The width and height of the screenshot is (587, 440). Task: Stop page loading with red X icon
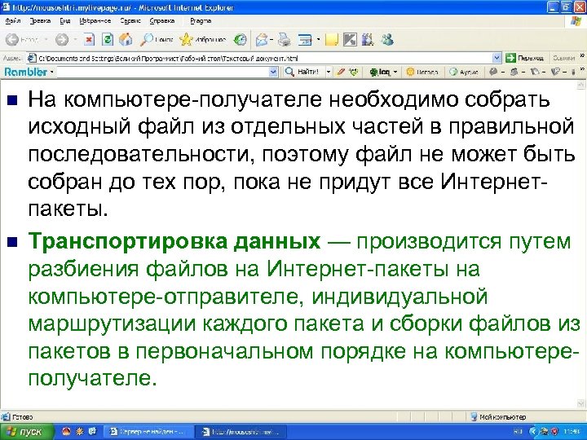pyautogui.click(x=89, y=39)
